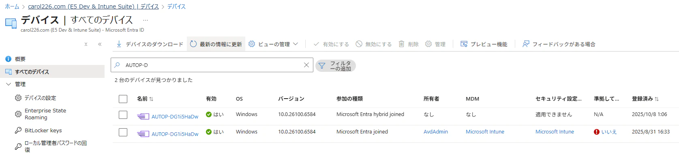Click the ホーム breadcrumb link
The width and height of the screenshot is (679, 155).
click(12, 6)
